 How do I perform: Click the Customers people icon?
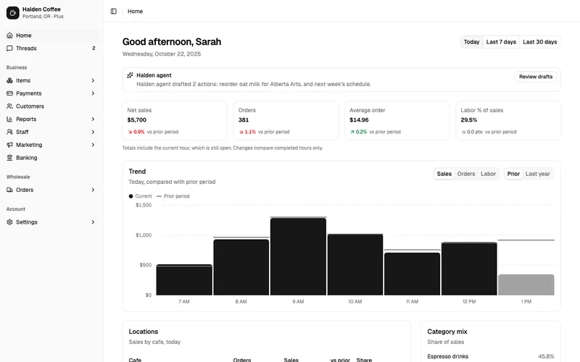pyautogui.click(x=9, y=106)
